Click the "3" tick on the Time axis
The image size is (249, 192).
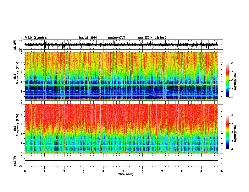tap(84, 171)
